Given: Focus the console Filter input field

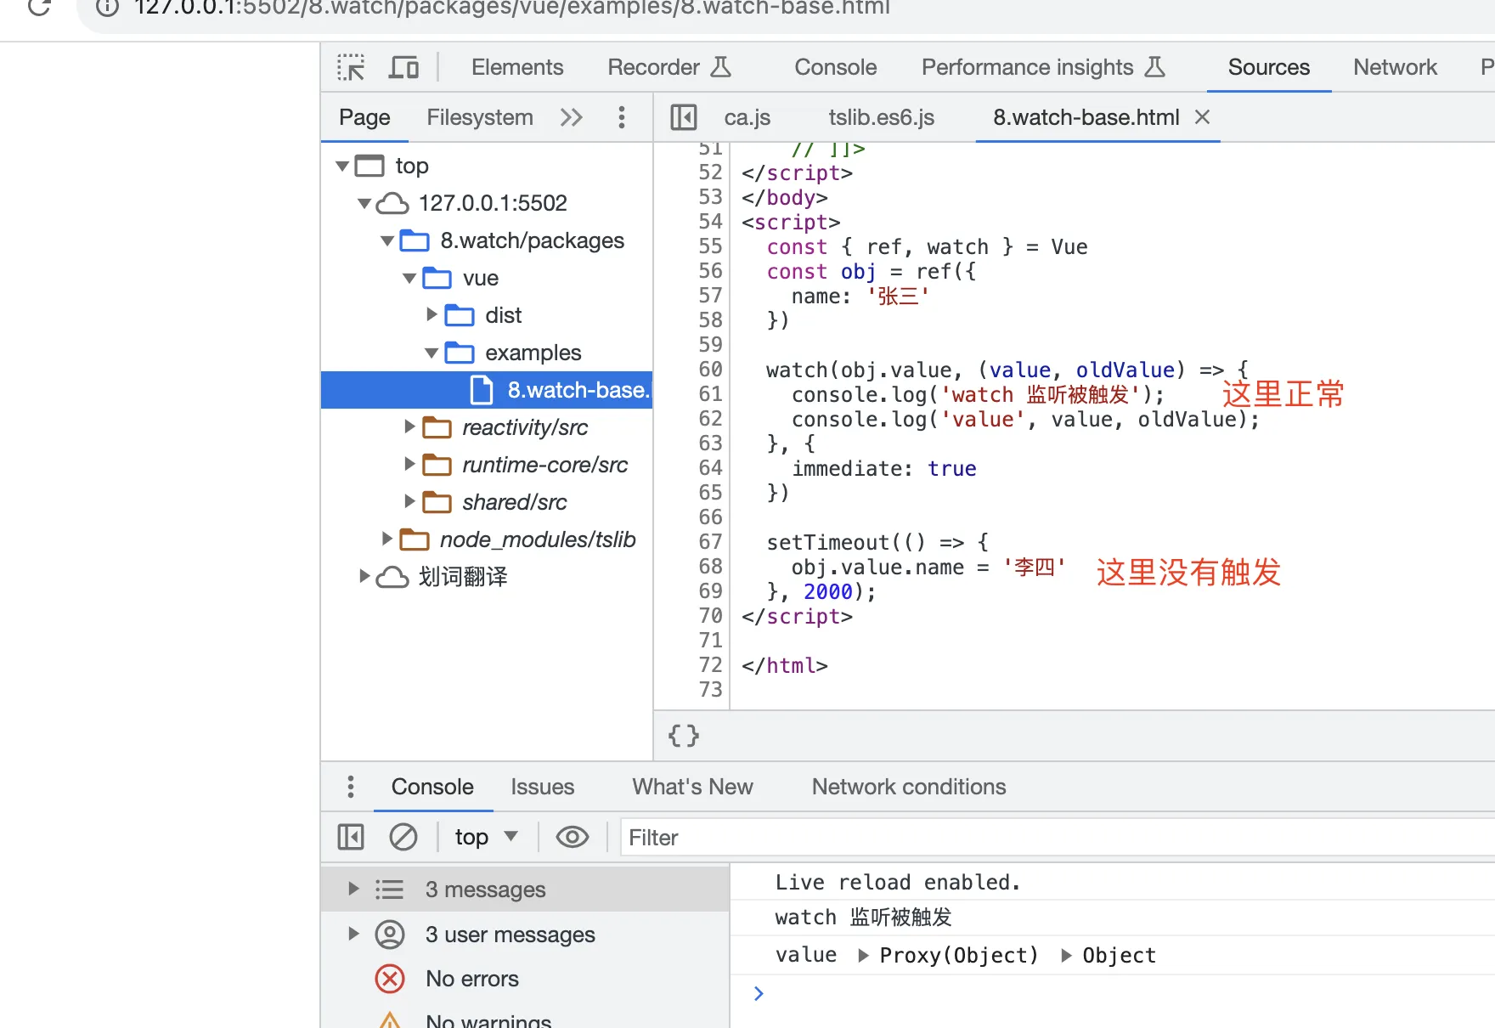Looking at the screenshot, I should (x=1058, y=838).
